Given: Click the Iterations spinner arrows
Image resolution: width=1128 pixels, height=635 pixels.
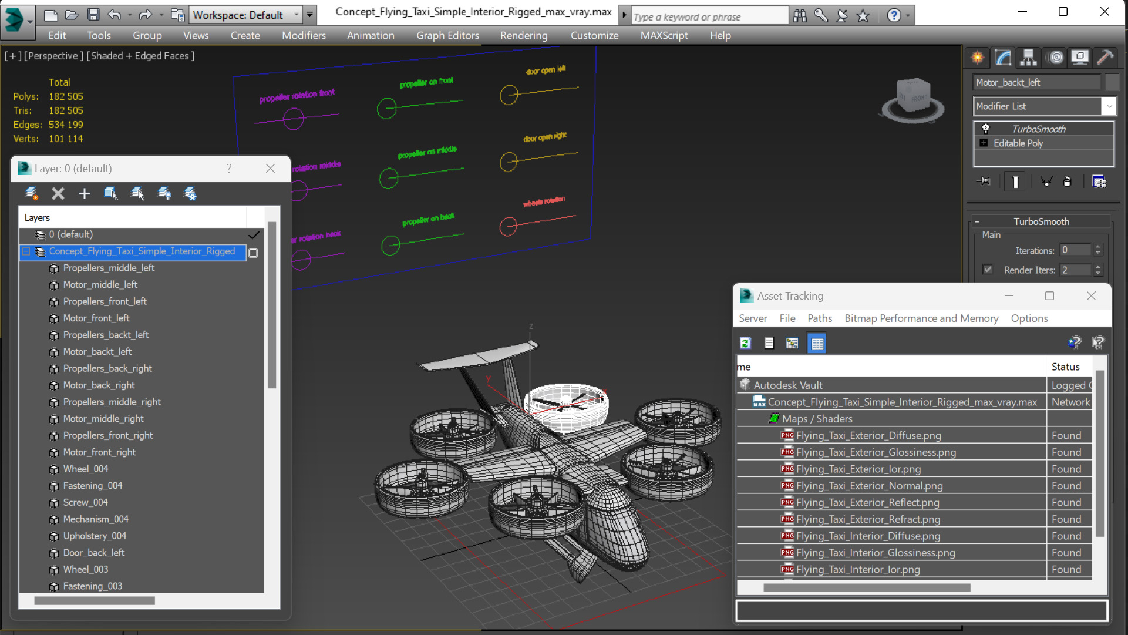Looking at the screenshot, I should (1097, 250).
